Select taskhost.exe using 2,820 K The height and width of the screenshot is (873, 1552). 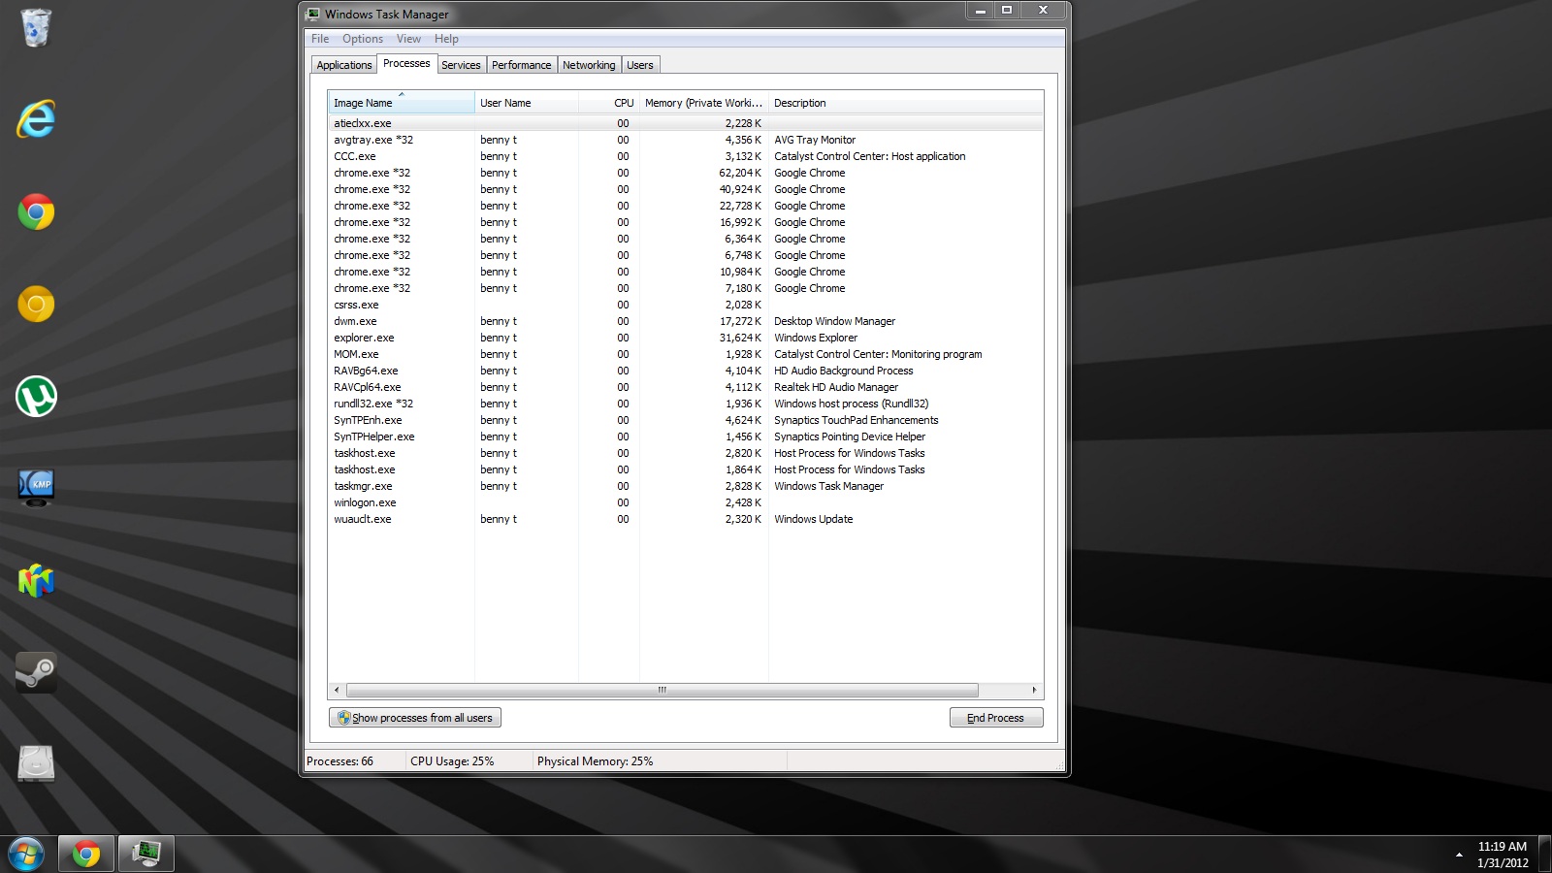[x=686, y=453]
